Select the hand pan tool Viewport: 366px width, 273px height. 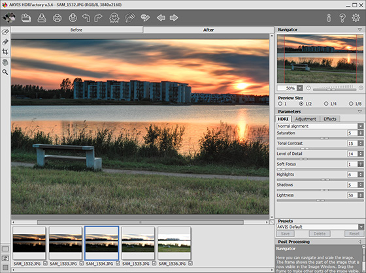5,62
